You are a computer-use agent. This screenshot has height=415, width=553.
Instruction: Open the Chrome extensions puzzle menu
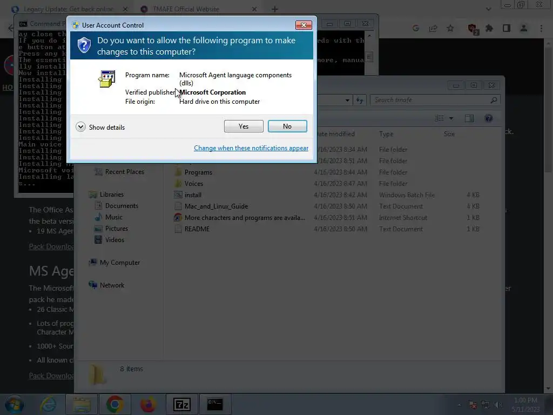pyautogui.click(x=489, y=28)
